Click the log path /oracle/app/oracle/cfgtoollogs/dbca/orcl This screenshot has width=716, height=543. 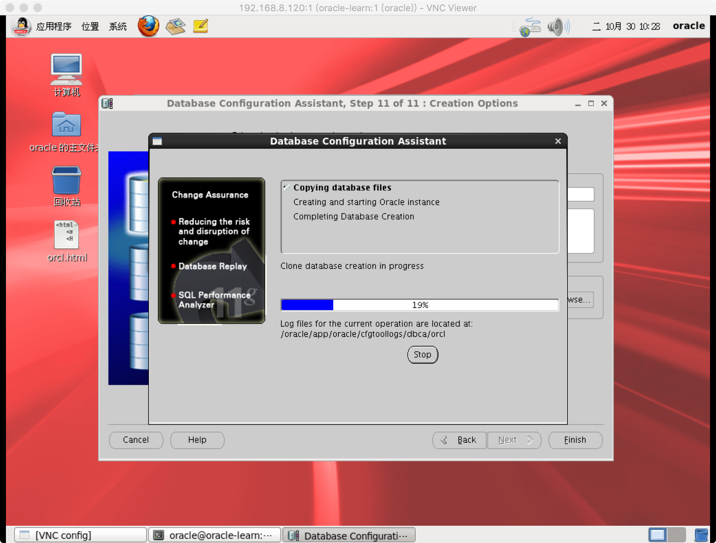pyautogui.click(x=363, y=334)
